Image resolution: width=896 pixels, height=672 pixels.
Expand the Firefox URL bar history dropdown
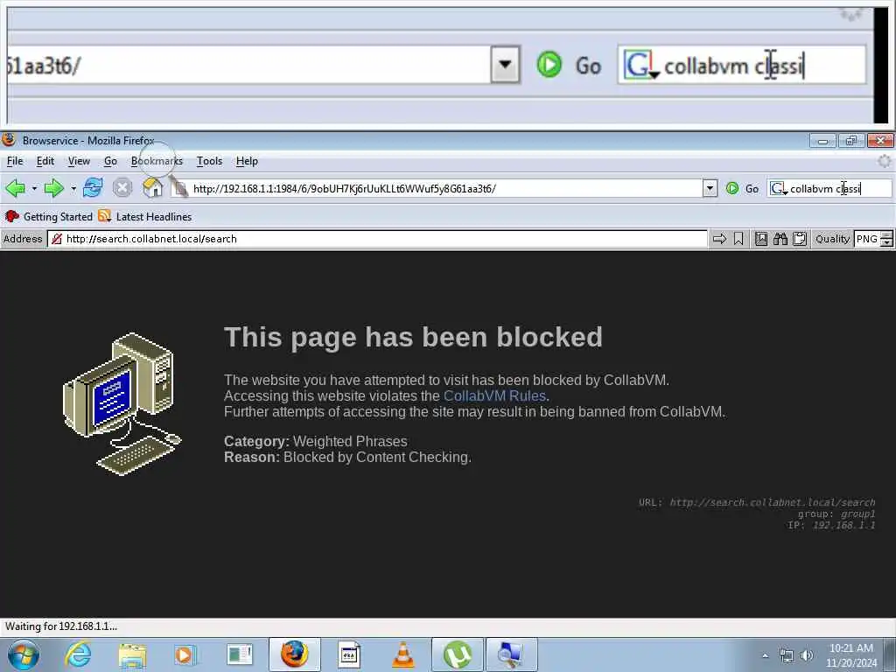click(x=710, y=188)
